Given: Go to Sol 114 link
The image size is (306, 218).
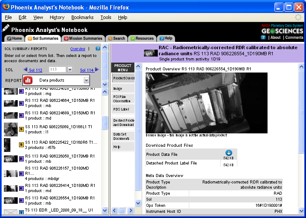Looking at the screenshot, I should pyautogui.click(x=86, y=70).
